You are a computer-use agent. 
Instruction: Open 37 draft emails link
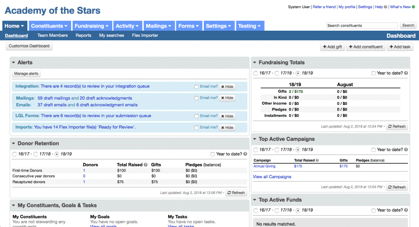point(52,105)
